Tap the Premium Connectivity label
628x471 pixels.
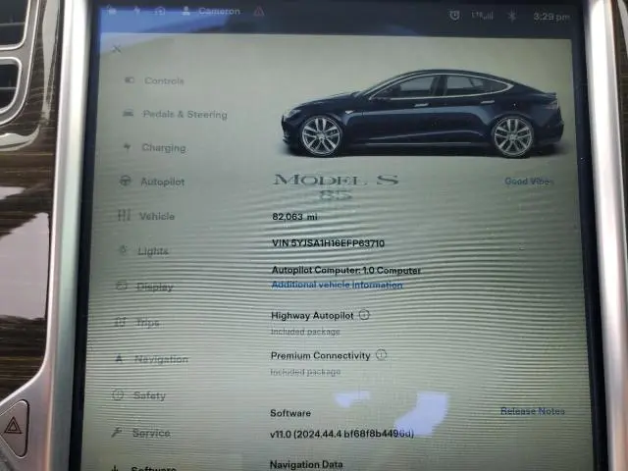tap(321, 355)
